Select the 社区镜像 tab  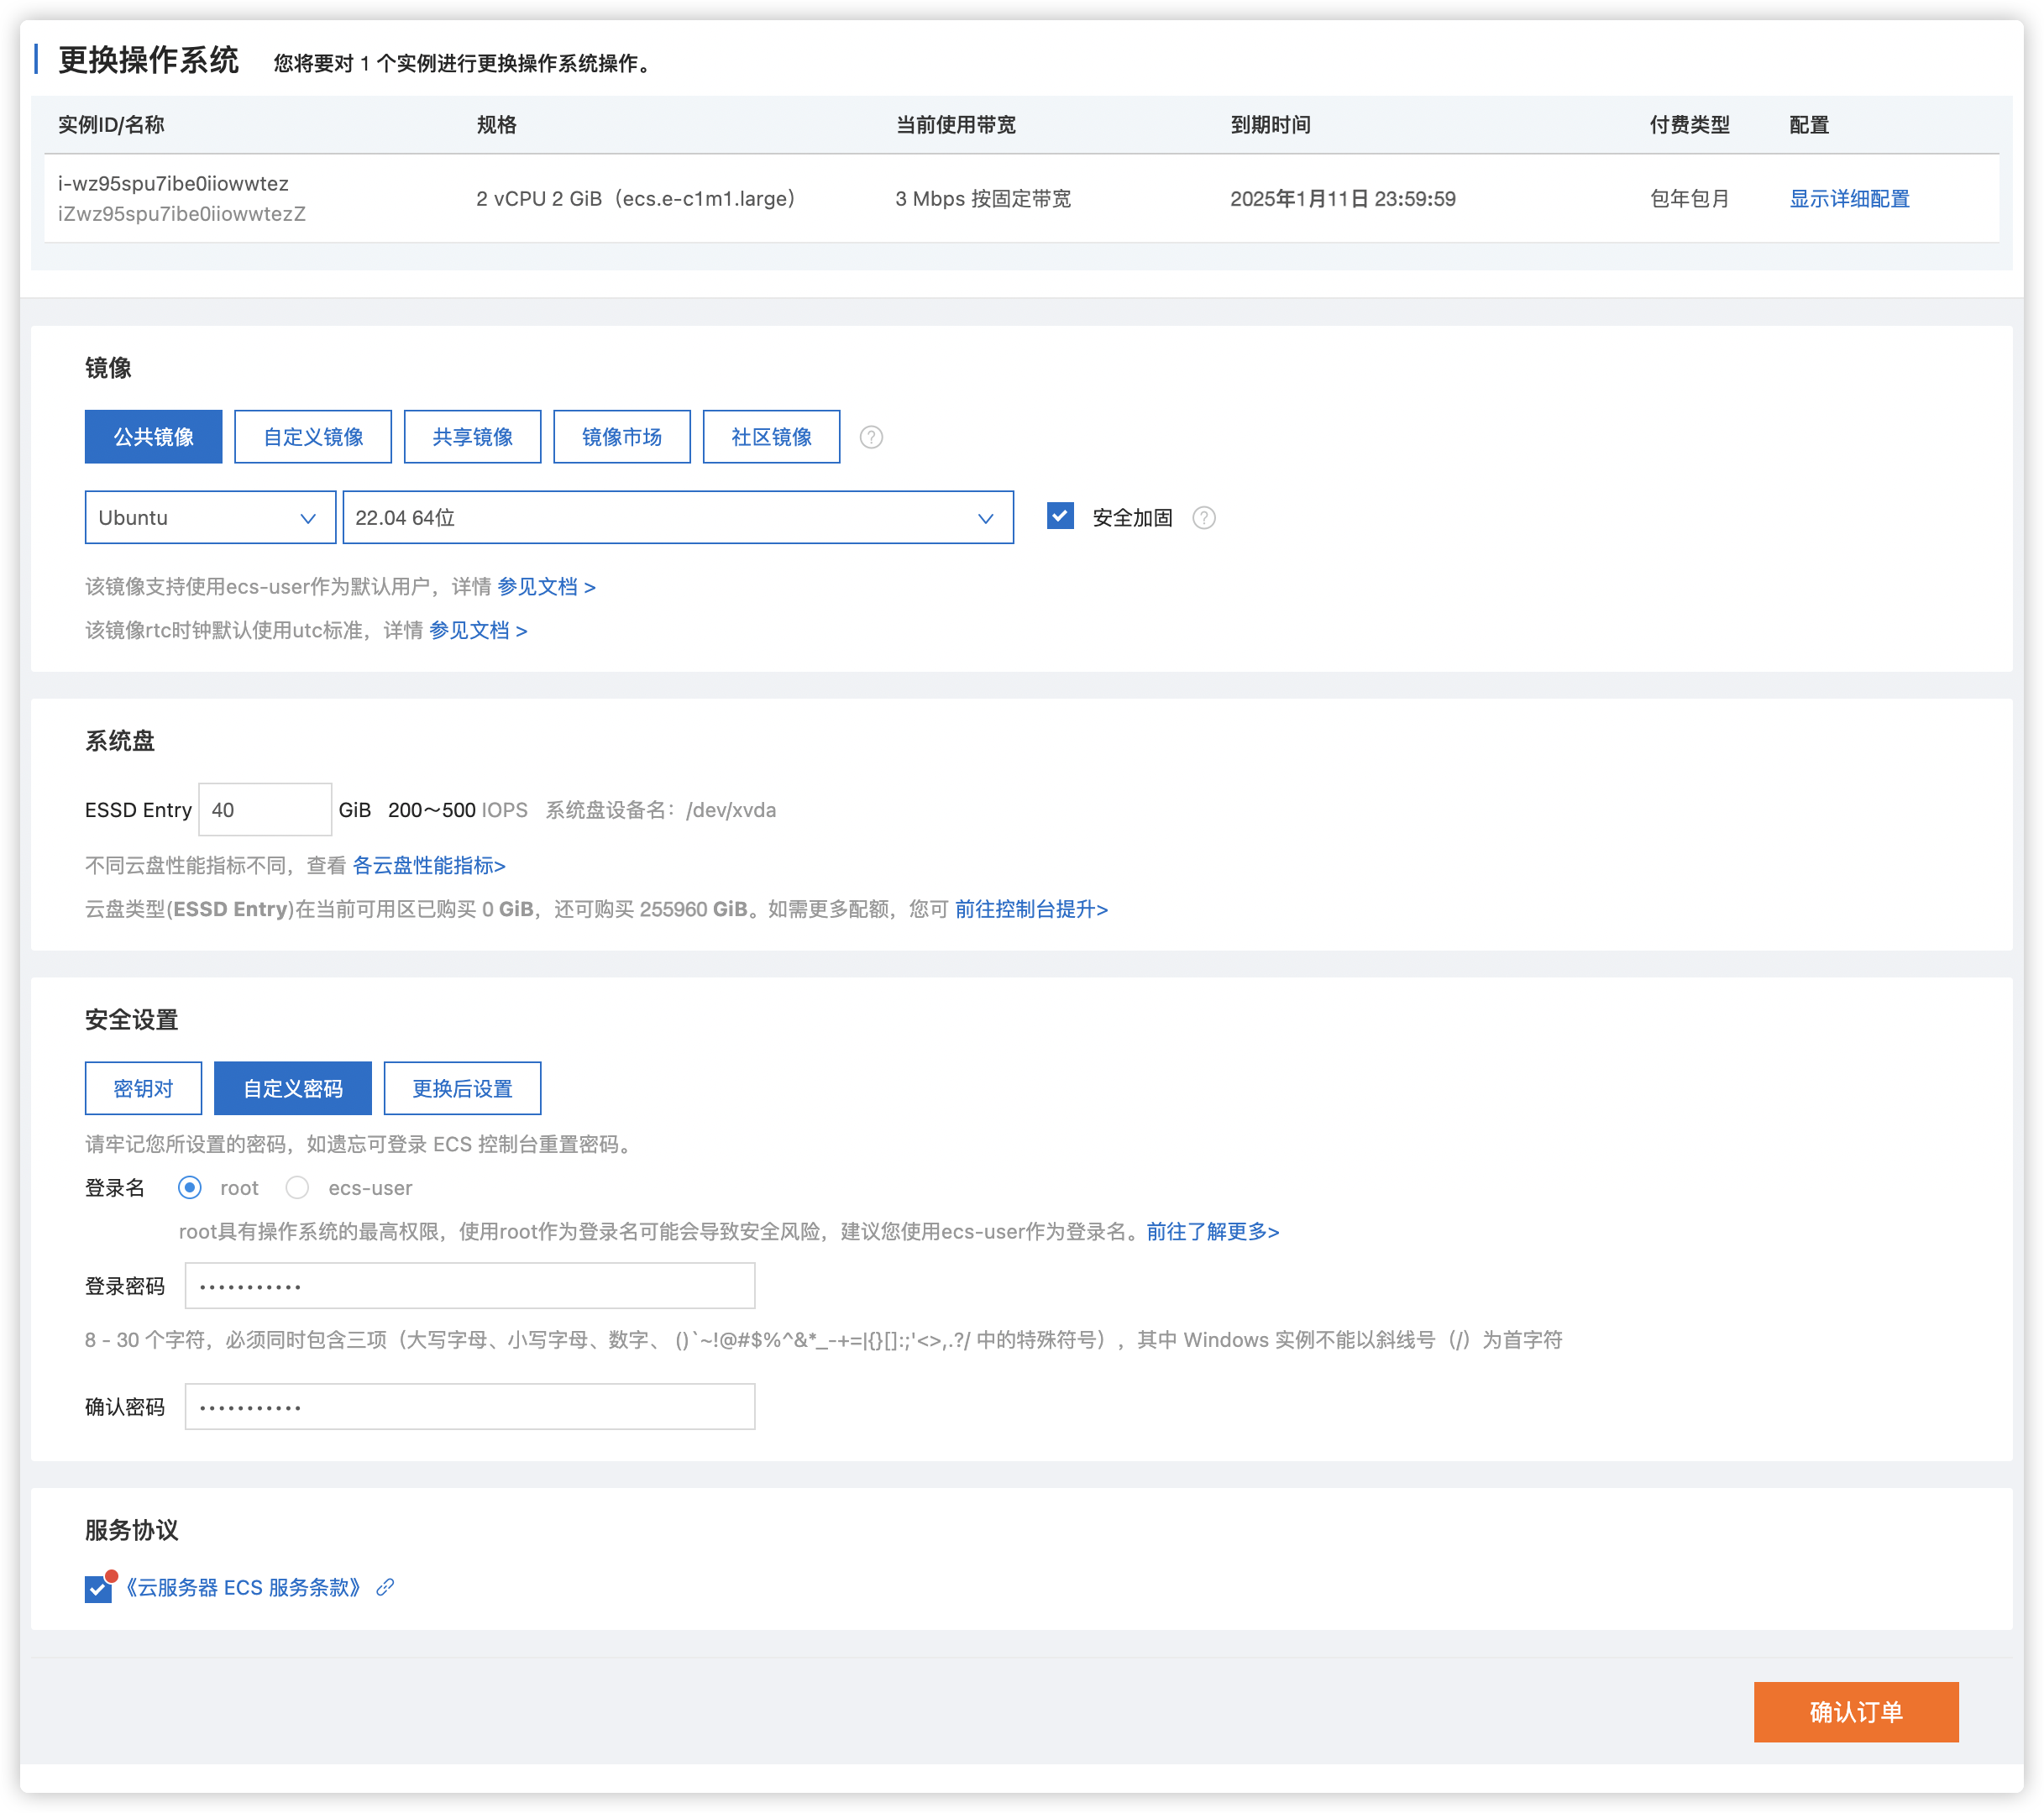pyautogui.click(x=771, y=437)
